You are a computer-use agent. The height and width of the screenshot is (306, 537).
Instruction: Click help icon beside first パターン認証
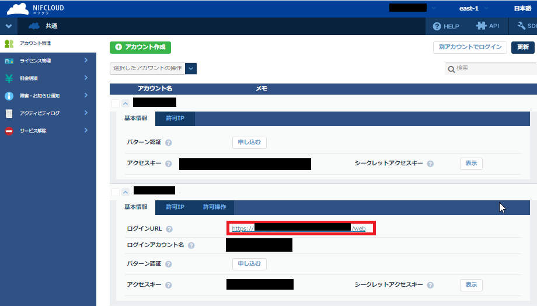[x=169, y=143]
